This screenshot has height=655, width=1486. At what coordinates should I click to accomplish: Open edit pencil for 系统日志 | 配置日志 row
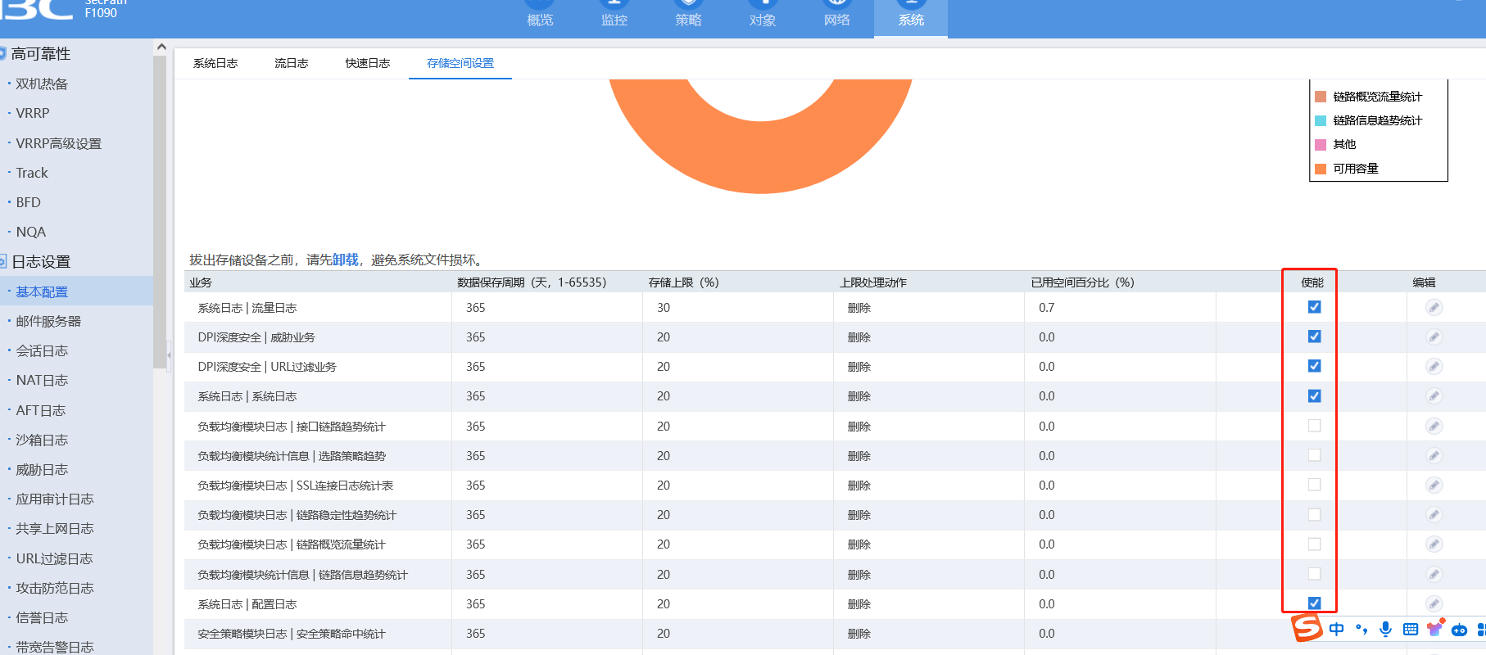(1434, 604)
